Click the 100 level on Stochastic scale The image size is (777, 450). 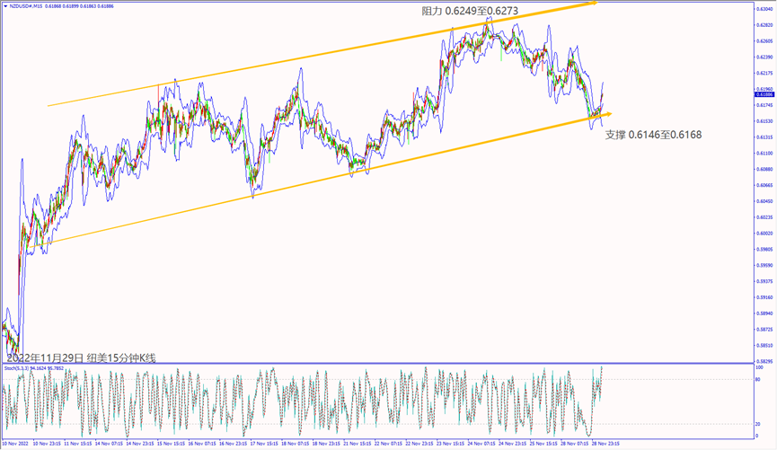tap(759, 367)
